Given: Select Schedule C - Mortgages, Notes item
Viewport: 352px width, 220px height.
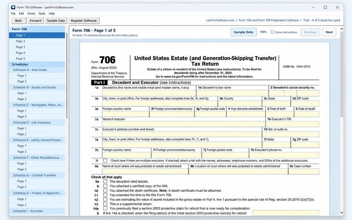Looking at the screenshot, I should 37,105.
